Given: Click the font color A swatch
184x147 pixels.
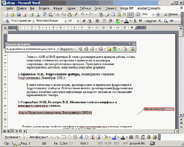Looking at the screenshot, I should tap(126, 21).
